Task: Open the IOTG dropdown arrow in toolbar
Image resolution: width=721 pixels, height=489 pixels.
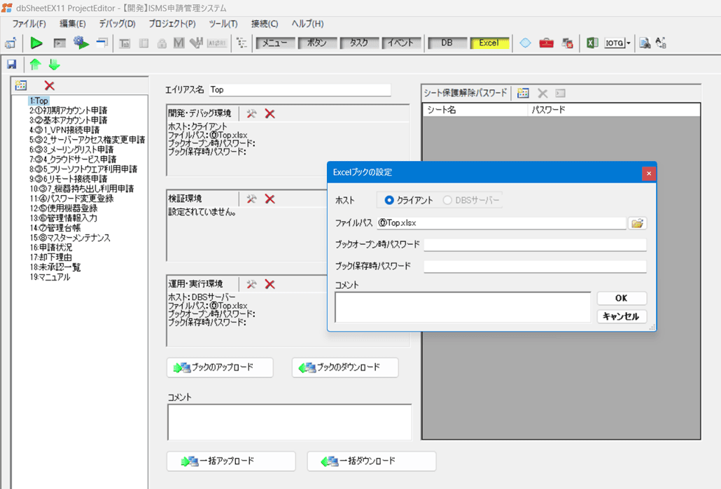Action: 629,43
